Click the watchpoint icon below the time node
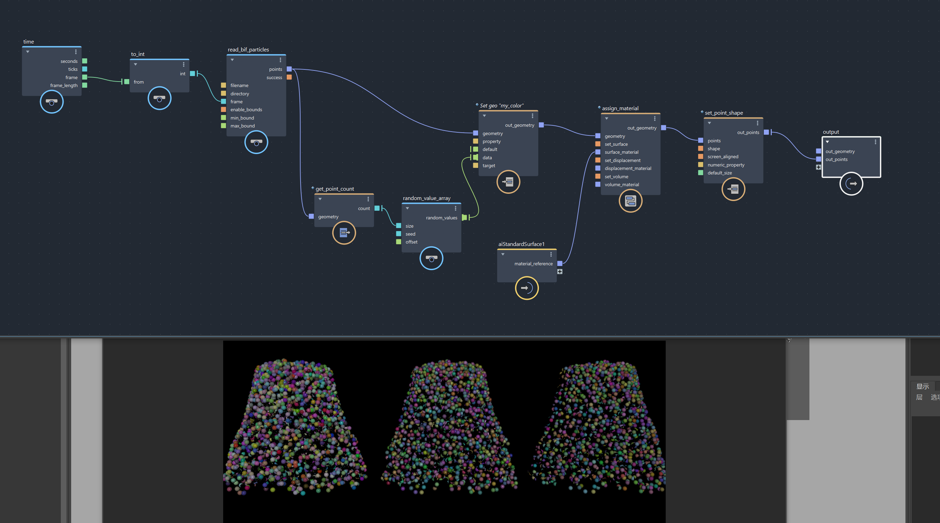The width and height of the screenshot is (940, 523). (x=51, y=102)
